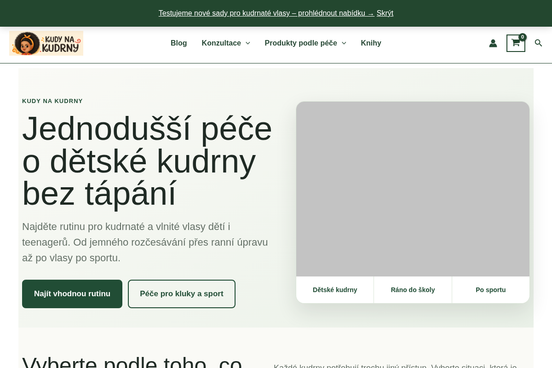Click the gray hero image placeholder

[413, 189]
